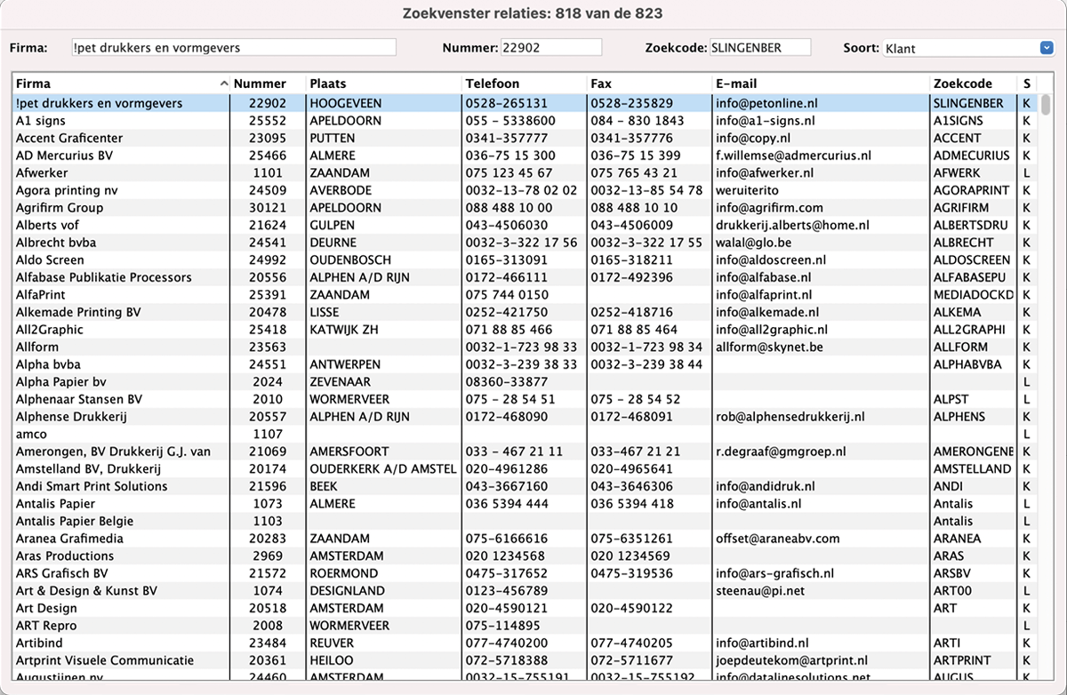
Task: Select the 'Artibind' row
Action: pos(526,643)
